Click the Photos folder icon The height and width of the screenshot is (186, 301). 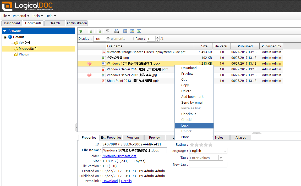tap(16, 54)
